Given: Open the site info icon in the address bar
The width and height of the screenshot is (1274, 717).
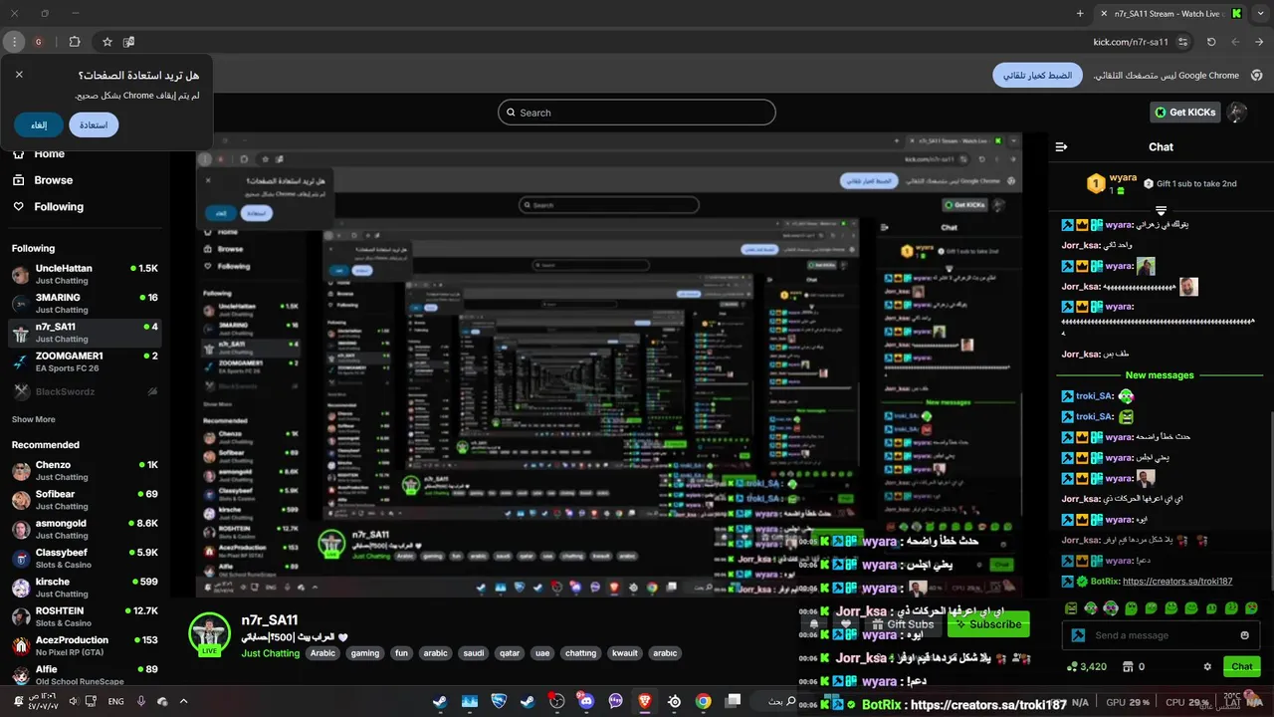Looking at the screenshot, I should click(1183, 42).
